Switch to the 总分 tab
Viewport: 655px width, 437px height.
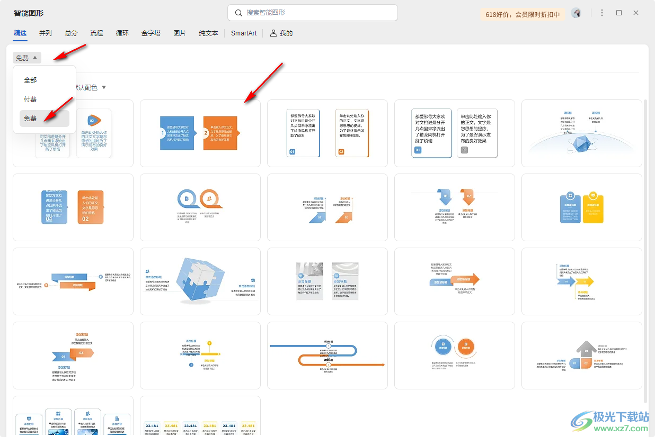(71, 33)
